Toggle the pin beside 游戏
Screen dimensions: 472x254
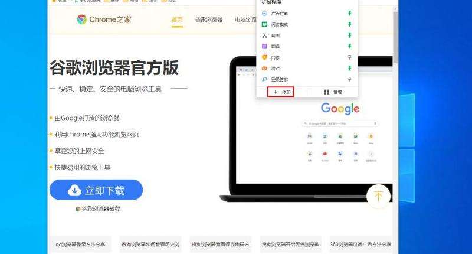(x=349, y=68)
